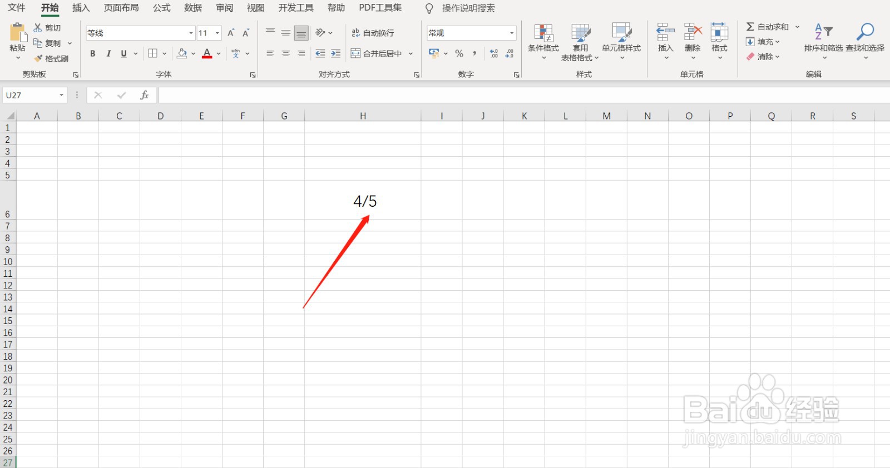
Task: Click the Insert cells (插入) icon
Action: pyautogui.click(x=666, y=32)
